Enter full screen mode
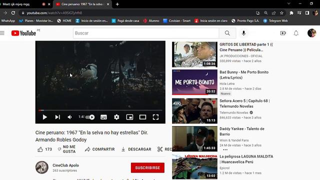320x180 pixels. [x=155, y=117]
